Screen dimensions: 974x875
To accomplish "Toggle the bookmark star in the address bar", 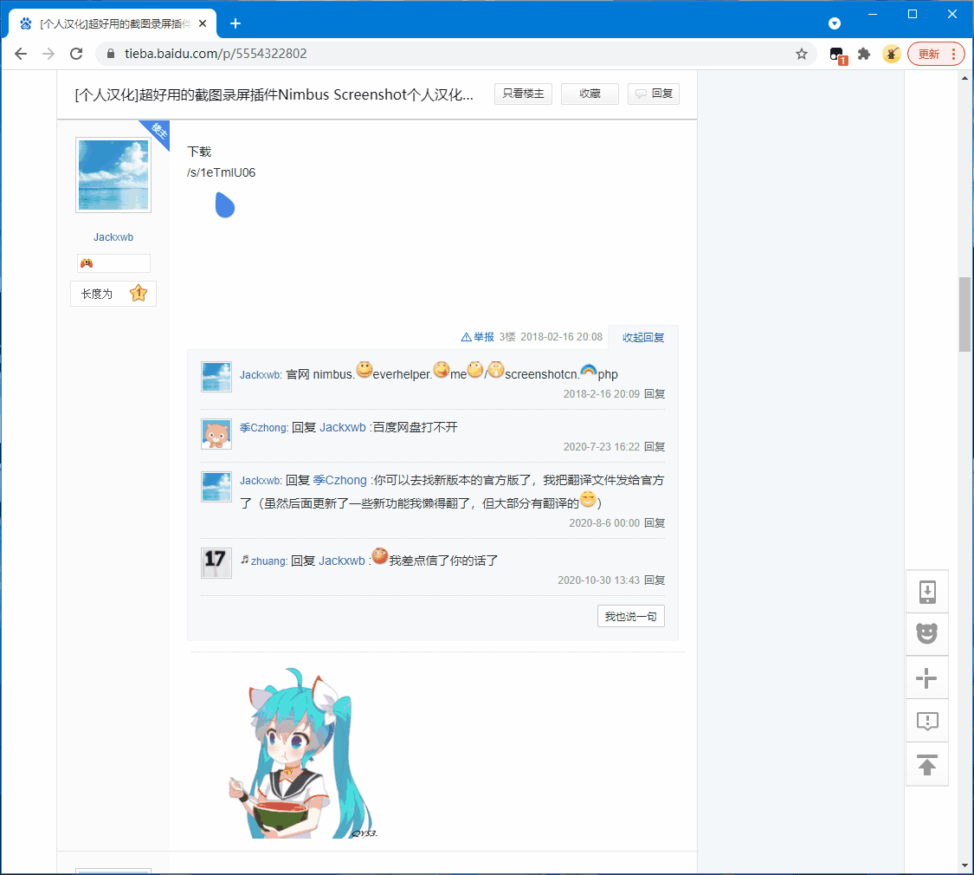I will (x=801, y=53).
